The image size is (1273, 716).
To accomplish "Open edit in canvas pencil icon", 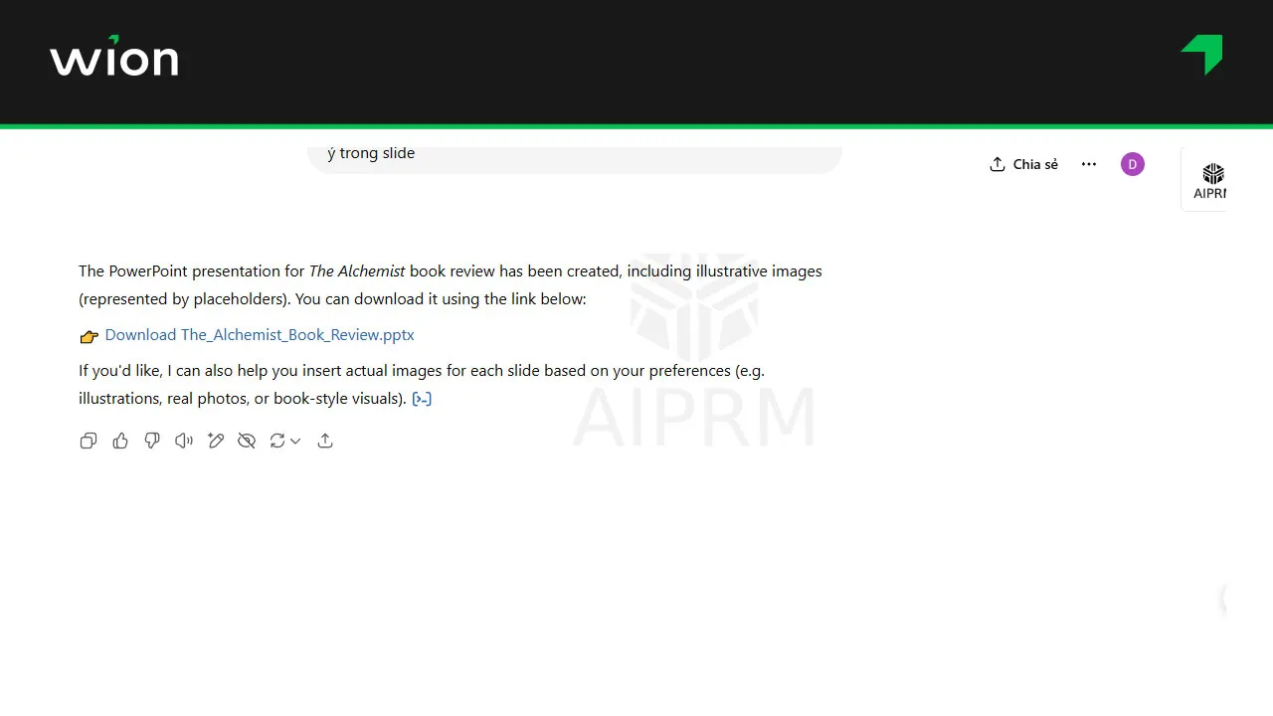I will 216,441.
